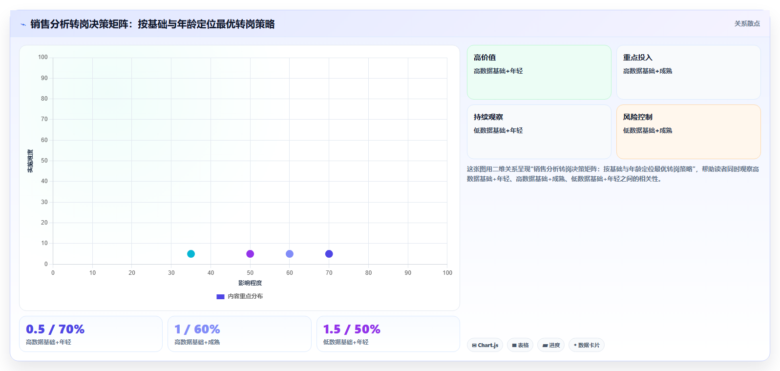Open the 持续观察 quadrant card

click(x=539, y=132)
